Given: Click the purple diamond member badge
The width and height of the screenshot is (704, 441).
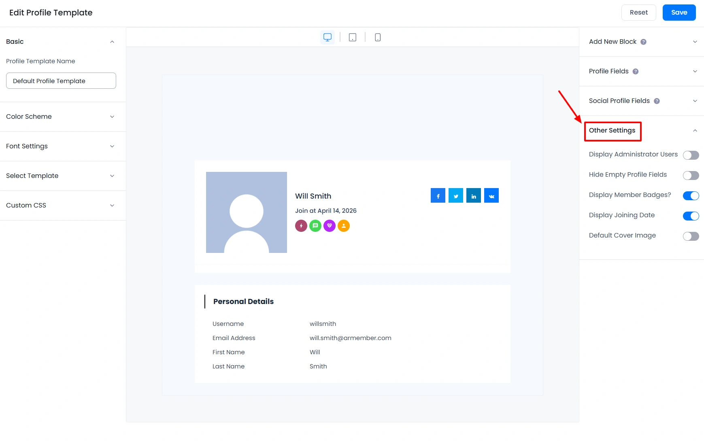Looking at the screenshot, I should click(x=330, y=226).
